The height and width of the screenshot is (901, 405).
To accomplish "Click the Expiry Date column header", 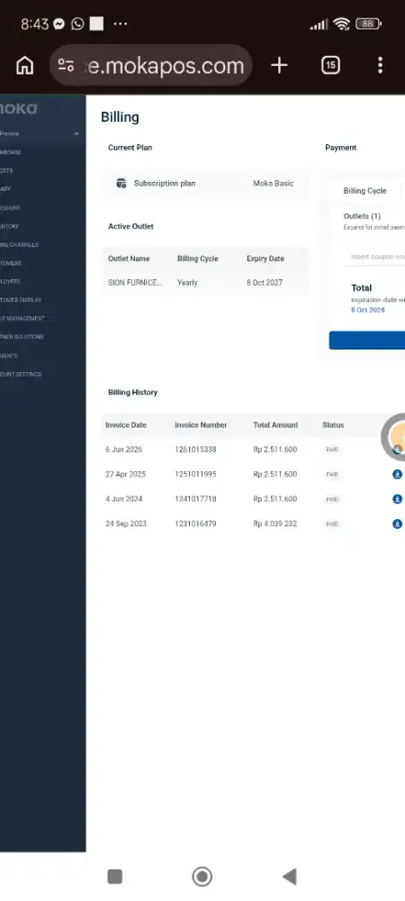I will [x=265, y=259].
